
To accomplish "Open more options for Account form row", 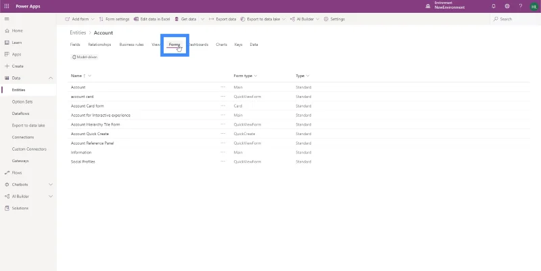I will pyautogui.click(x=223, y=87).
